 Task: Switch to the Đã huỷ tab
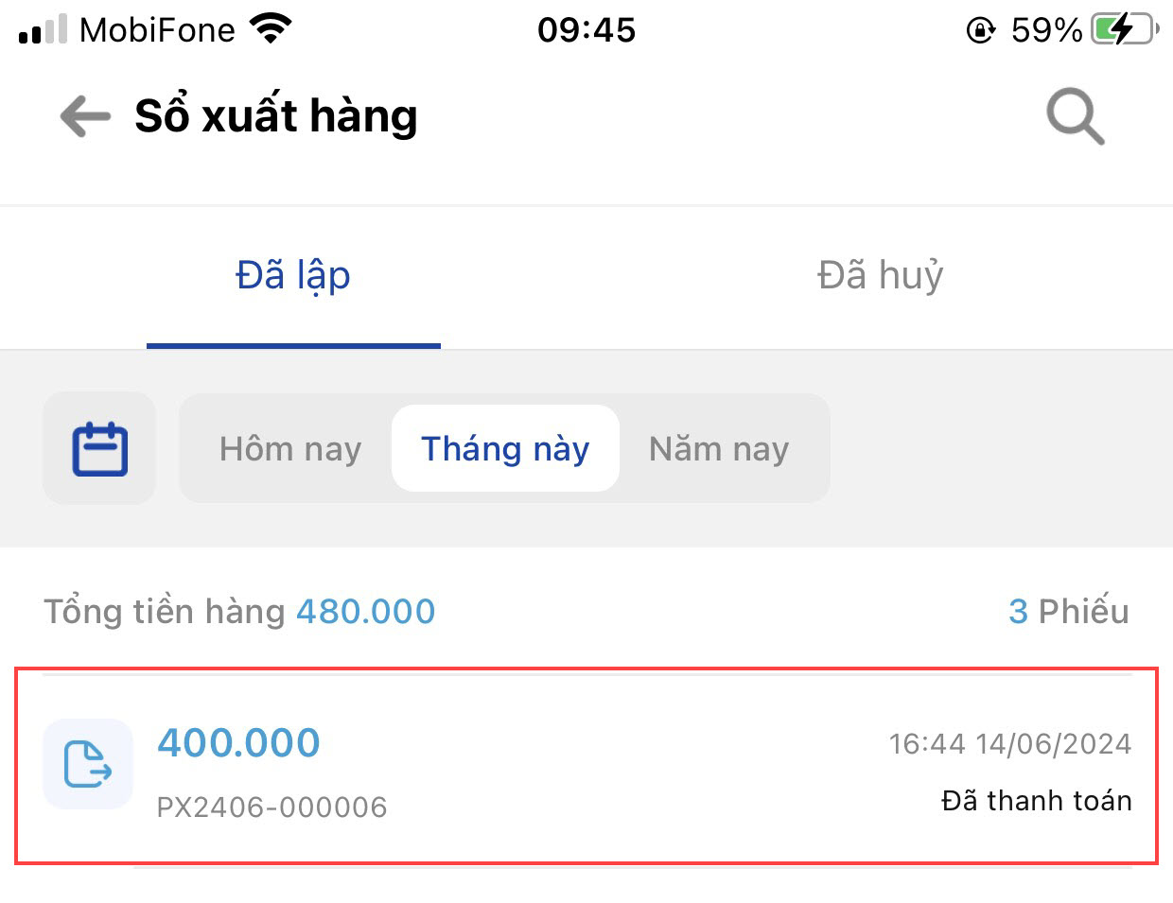pos(880,276)
